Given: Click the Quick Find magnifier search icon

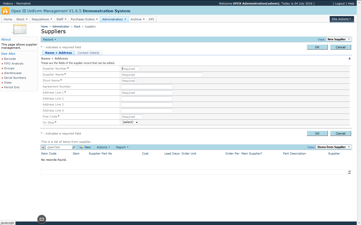Looking at the screenshot, I should [74, 147].
